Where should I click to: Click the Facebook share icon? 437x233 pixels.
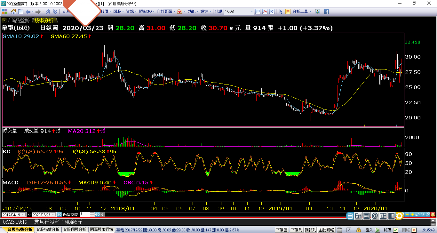(327, 12)
